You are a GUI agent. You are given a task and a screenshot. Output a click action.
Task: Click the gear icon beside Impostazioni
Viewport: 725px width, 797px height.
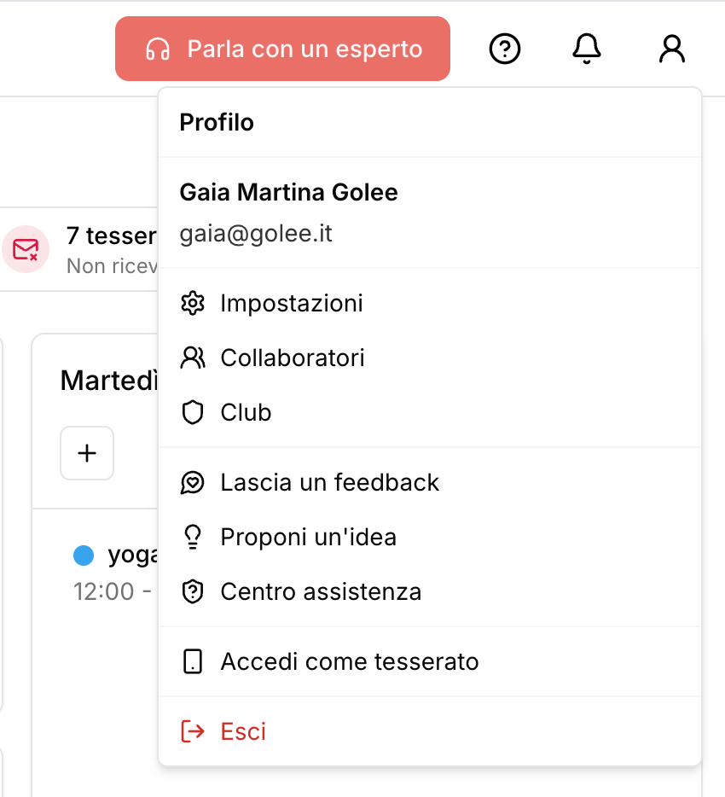194,303
